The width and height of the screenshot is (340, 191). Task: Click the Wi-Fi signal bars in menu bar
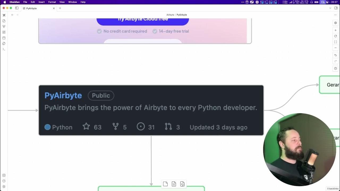click(x=291, y=2)
